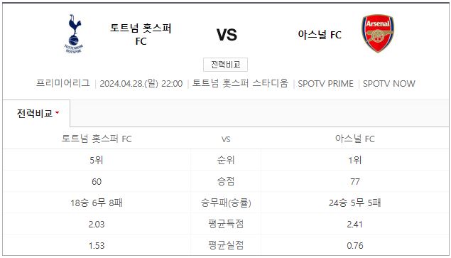The image size is (451, 258).
Task: Click the 아스널 FC team name in header
Action: point(320,35)
